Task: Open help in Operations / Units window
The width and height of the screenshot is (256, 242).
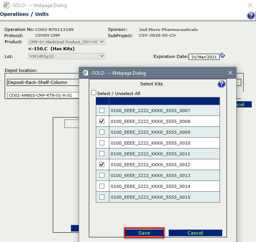Action: point(251,15)
